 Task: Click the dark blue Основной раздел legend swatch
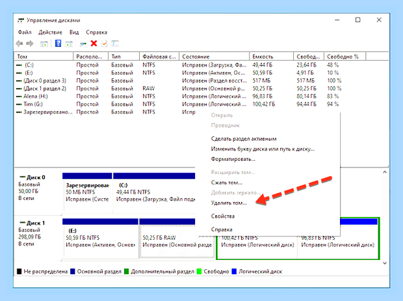(73, 272)
